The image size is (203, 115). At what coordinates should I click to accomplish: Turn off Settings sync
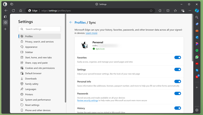tap(178, 69)
